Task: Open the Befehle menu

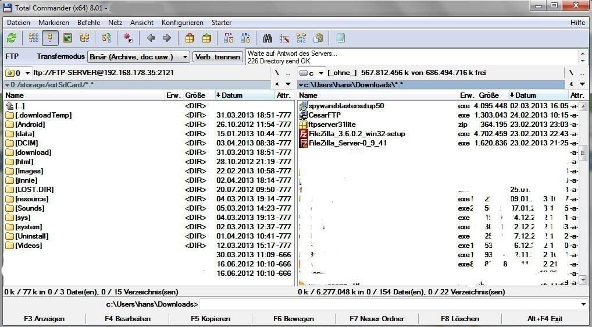Action: pos(89,23)
